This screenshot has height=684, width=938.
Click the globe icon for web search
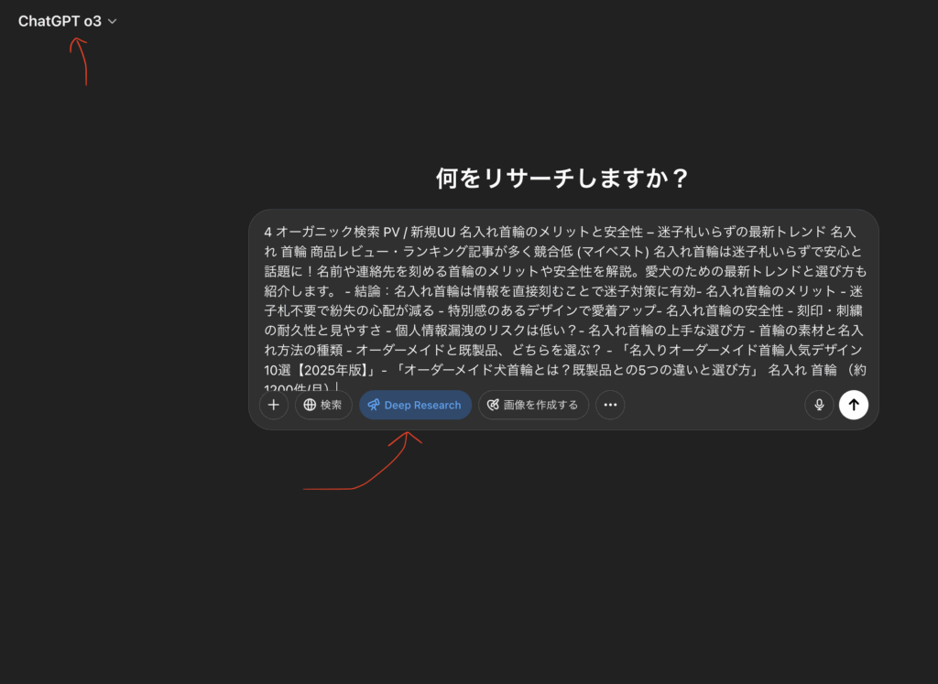click(310, 405)
